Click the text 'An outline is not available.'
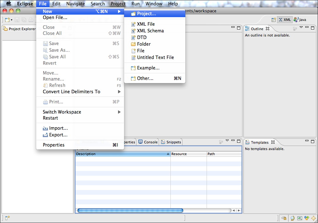 pos(267,35)
